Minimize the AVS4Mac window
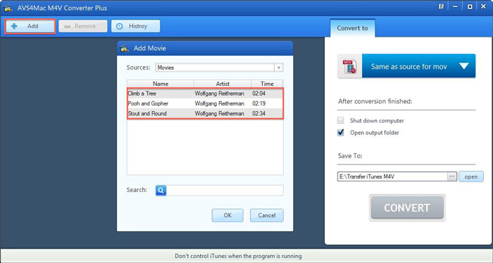This screenshot has height=263, width=493. (455, 6)
